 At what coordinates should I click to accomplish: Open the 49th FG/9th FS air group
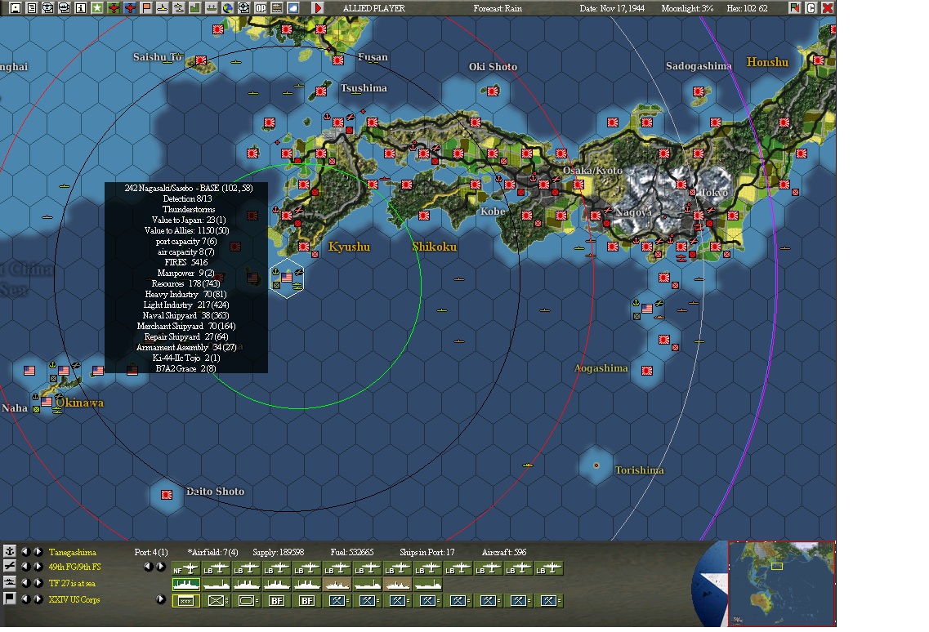coord(74,567)
